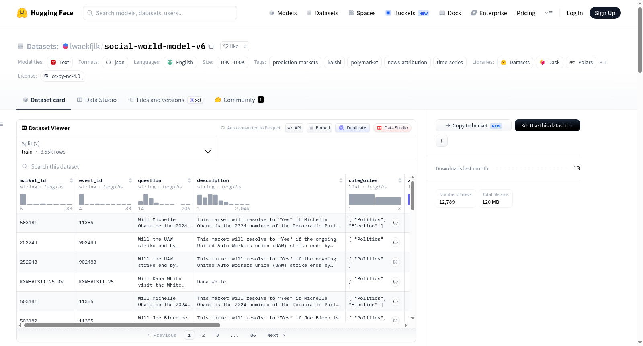Open the Polars library tag
This screenshot has width=643, height=346.
581,62
